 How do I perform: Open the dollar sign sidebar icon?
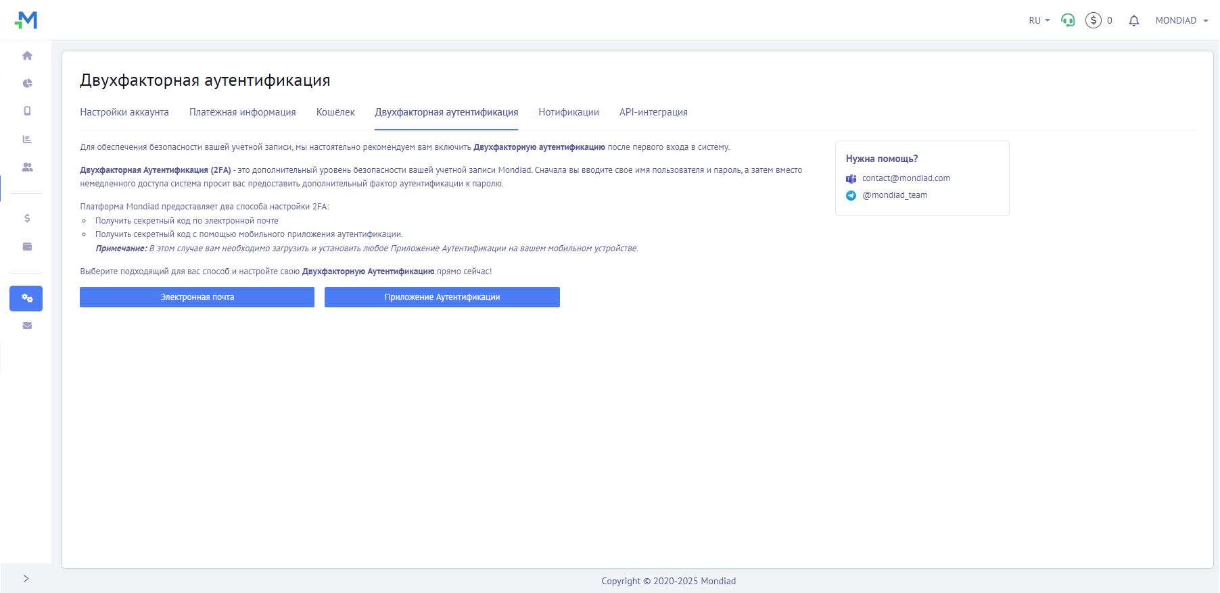(x=27, y=218)
